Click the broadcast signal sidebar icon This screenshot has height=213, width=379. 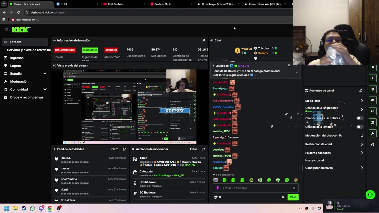(x=372, y=111)
